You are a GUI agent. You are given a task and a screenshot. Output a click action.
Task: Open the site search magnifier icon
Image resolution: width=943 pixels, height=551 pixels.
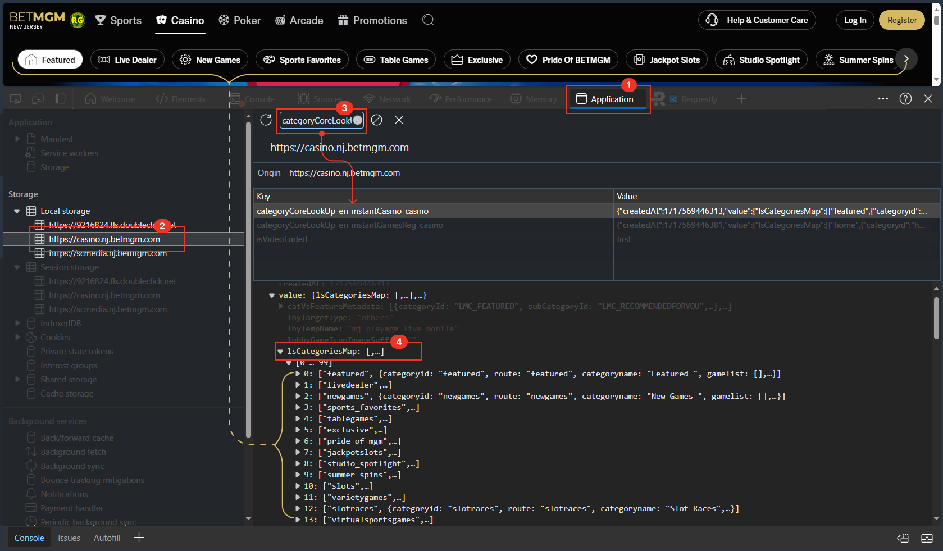tap(428, 20)
